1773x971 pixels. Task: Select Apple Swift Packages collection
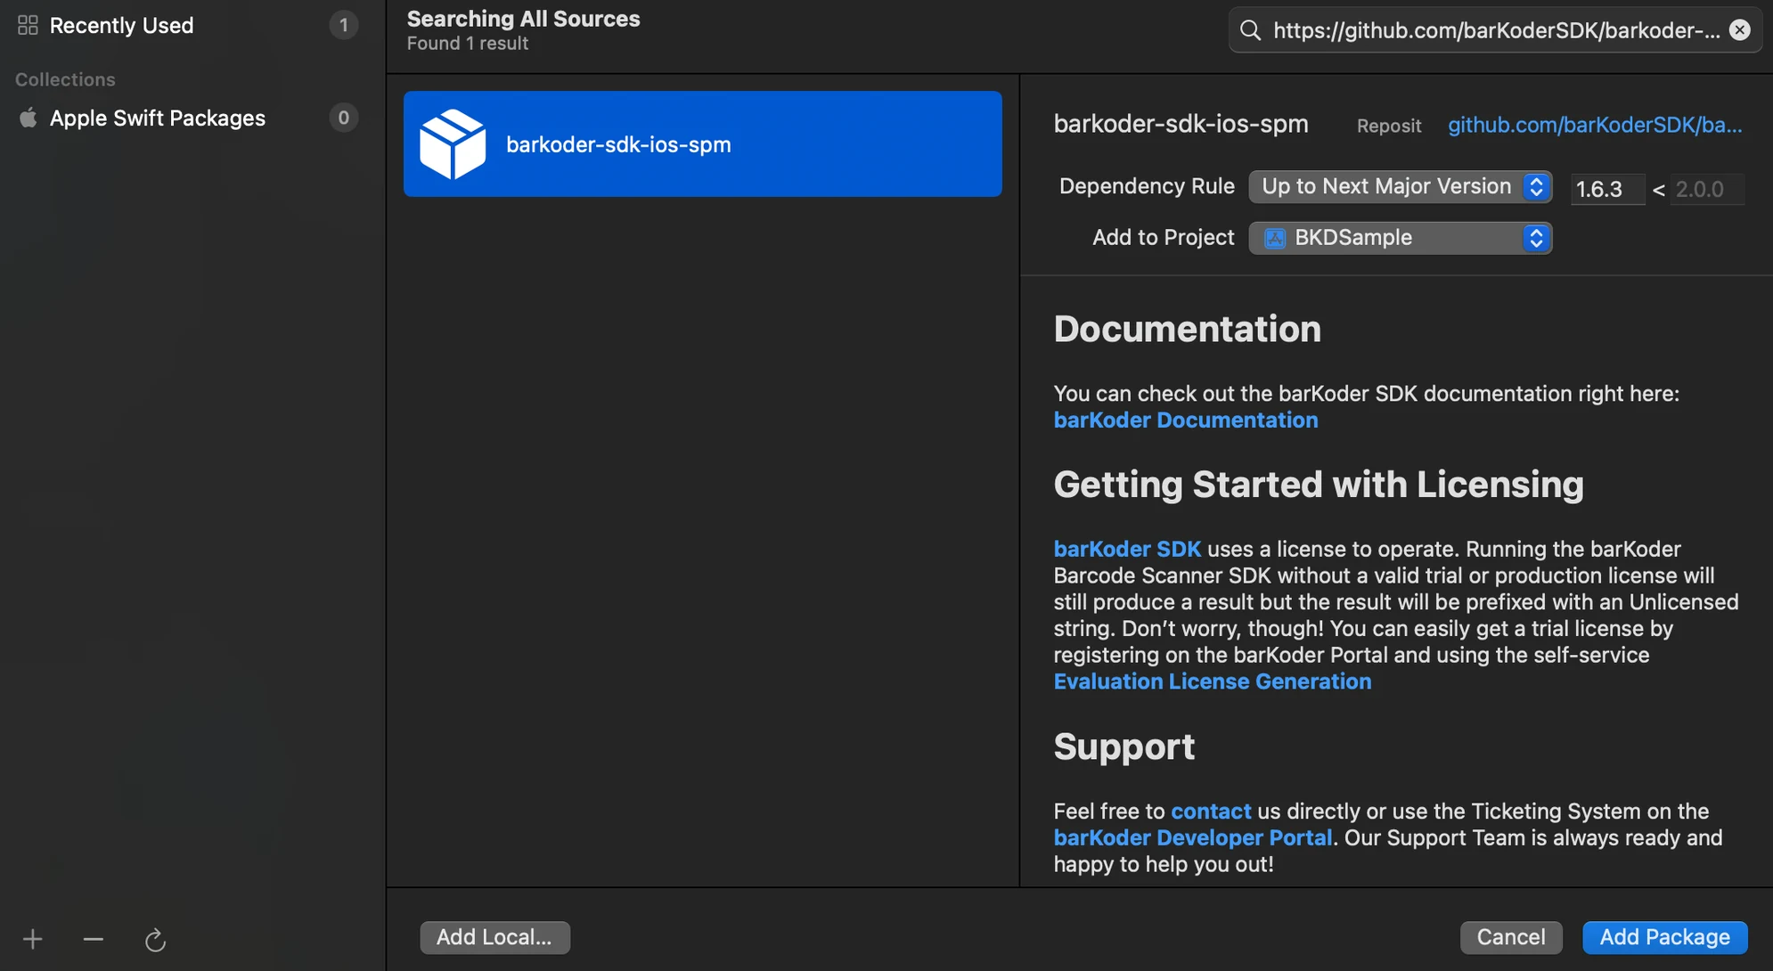point(189,118)
